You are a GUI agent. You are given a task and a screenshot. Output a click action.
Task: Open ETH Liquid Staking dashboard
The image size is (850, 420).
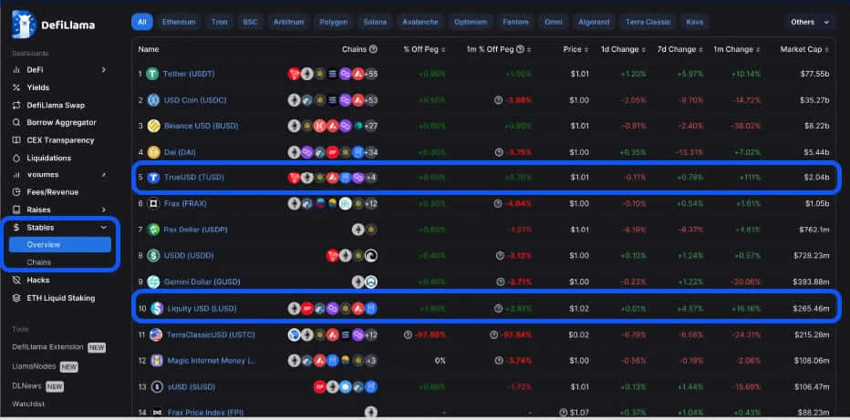60,298
